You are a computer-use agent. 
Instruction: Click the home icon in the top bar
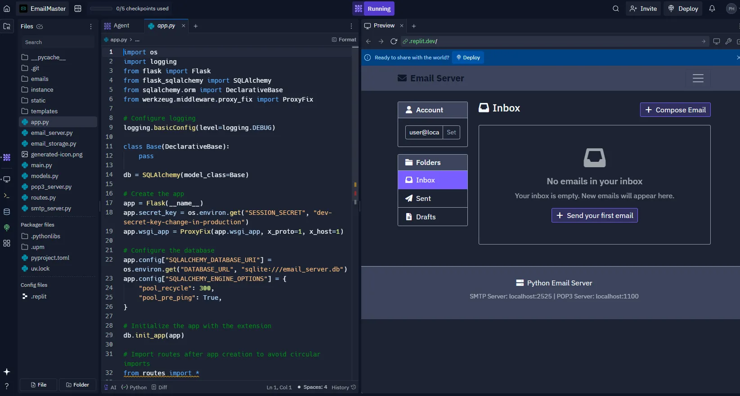point(7,9)
